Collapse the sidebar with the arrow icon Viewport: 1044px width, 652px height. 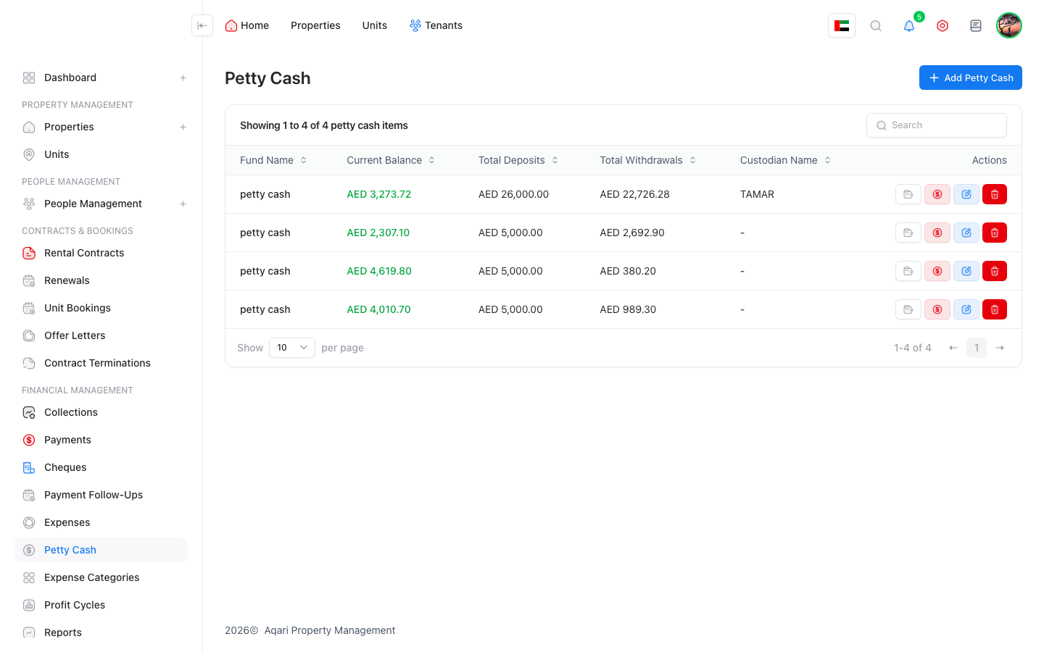202,25
